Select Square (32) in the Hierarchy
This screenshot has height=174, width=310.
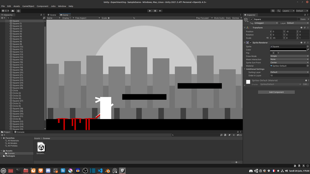coord(18,121)
